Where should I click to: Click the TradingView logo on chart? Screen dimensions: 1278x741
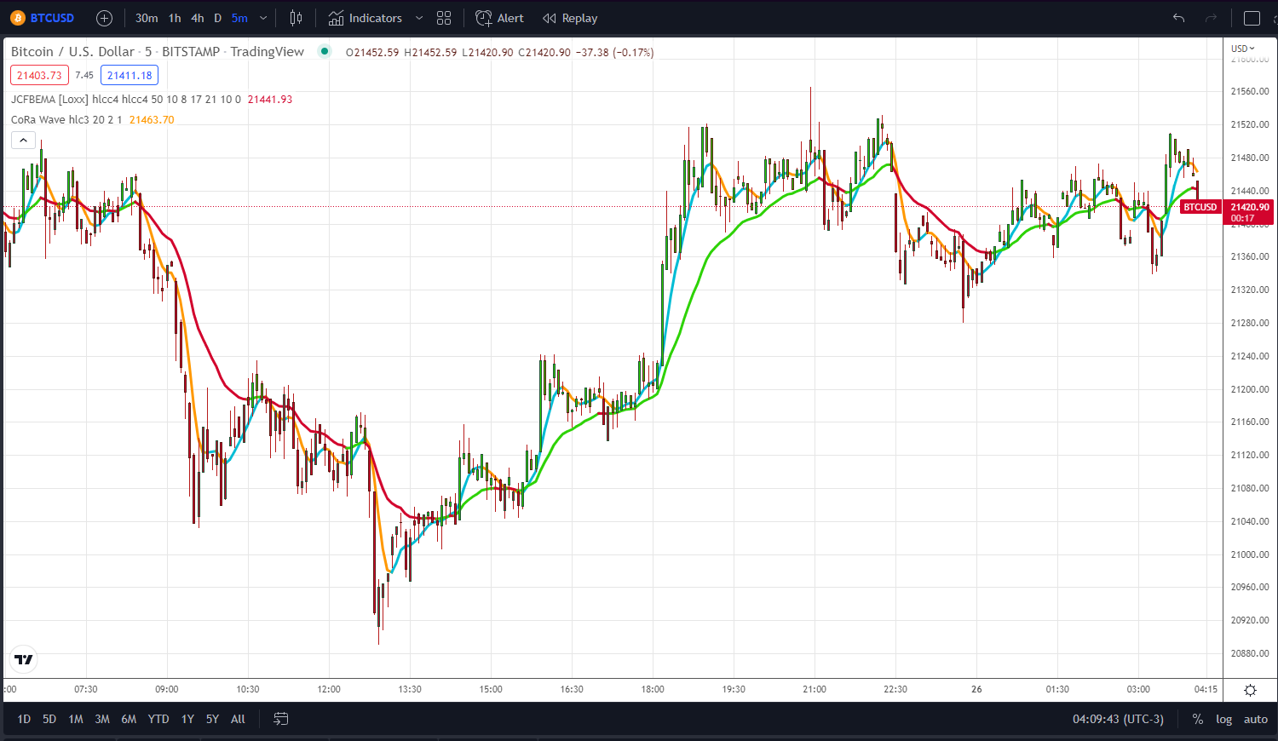pos(24,659)
